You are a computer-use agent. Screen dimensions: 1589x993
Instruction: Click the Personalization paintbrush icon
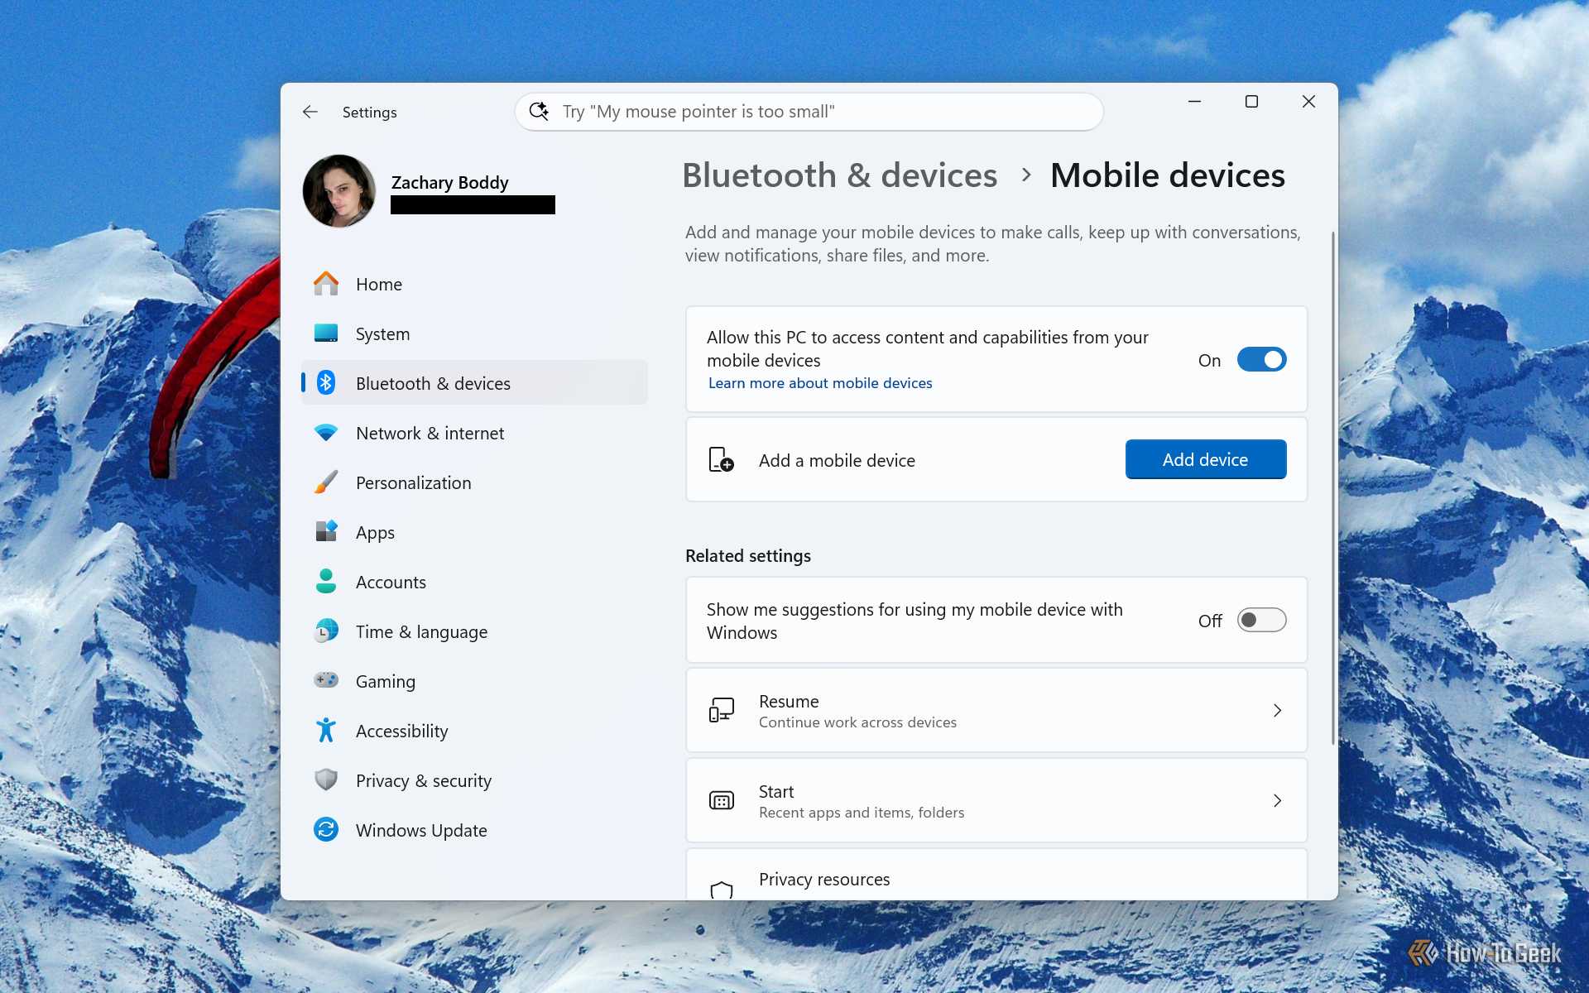click(x=326, y=482)
